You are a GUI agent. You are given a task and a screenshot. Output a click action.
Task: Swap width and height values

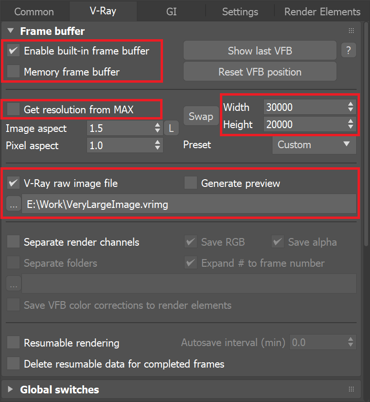(x=201, y=116)
